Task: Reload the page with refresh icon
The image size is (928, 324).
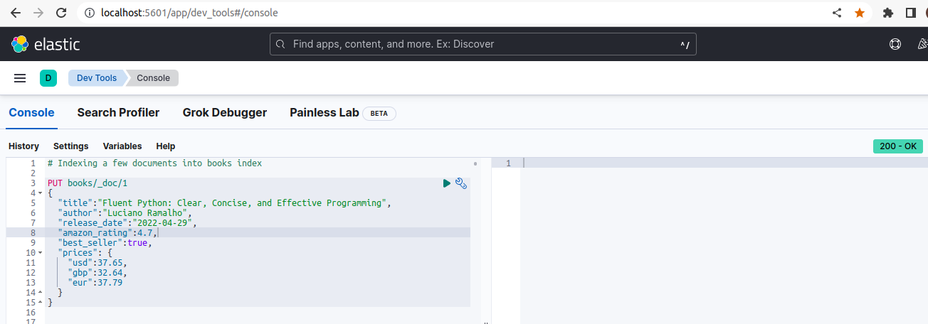Action: click(62, 13)
